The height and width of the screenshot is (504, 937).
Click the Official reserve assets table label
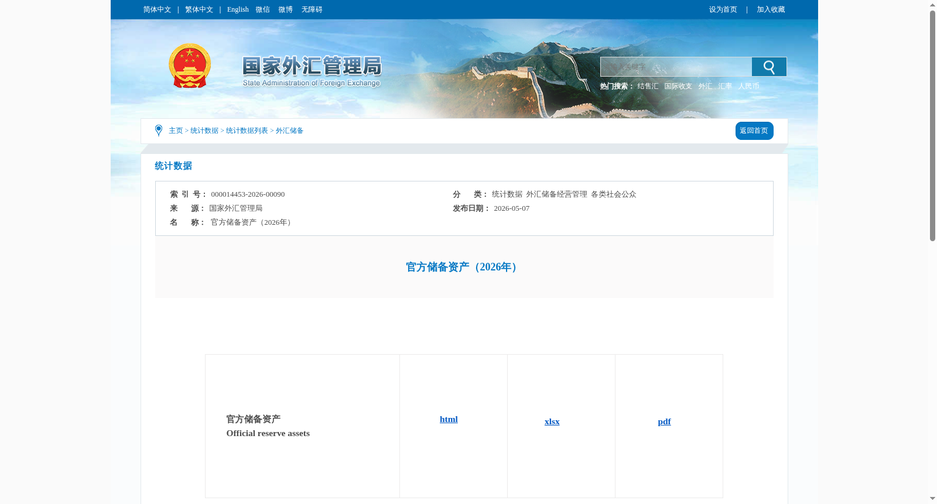268,433
